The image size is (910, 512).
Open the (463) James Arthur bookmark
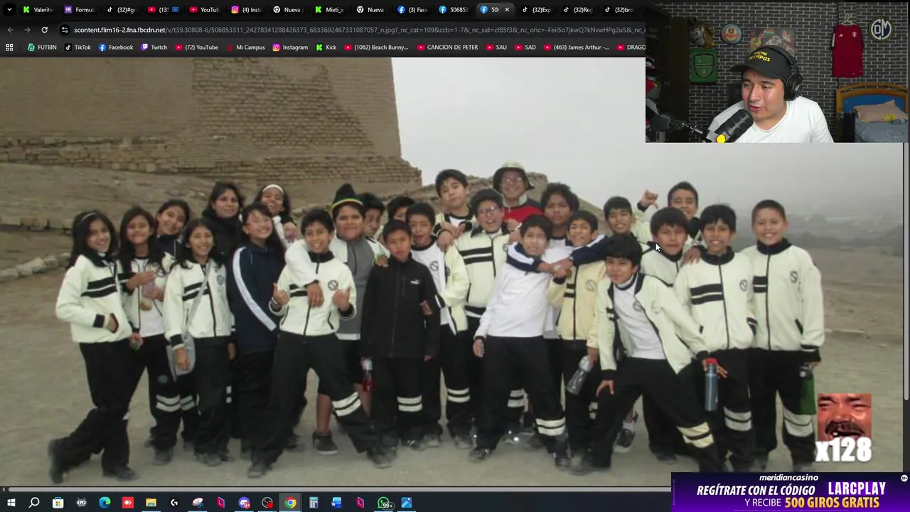pos(576,48)
